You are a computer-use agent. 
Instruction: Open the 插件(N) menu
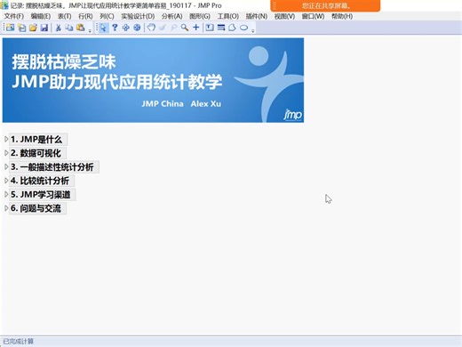tap(257, 16)
